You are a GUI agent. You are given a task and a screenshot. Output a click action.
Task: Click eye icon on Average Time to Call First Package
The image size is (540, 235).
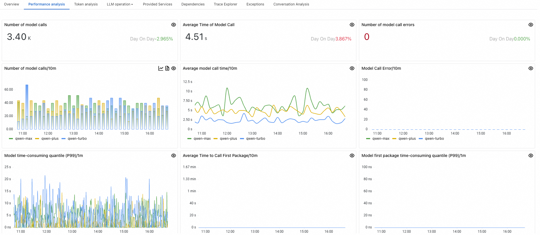[352, 156]
